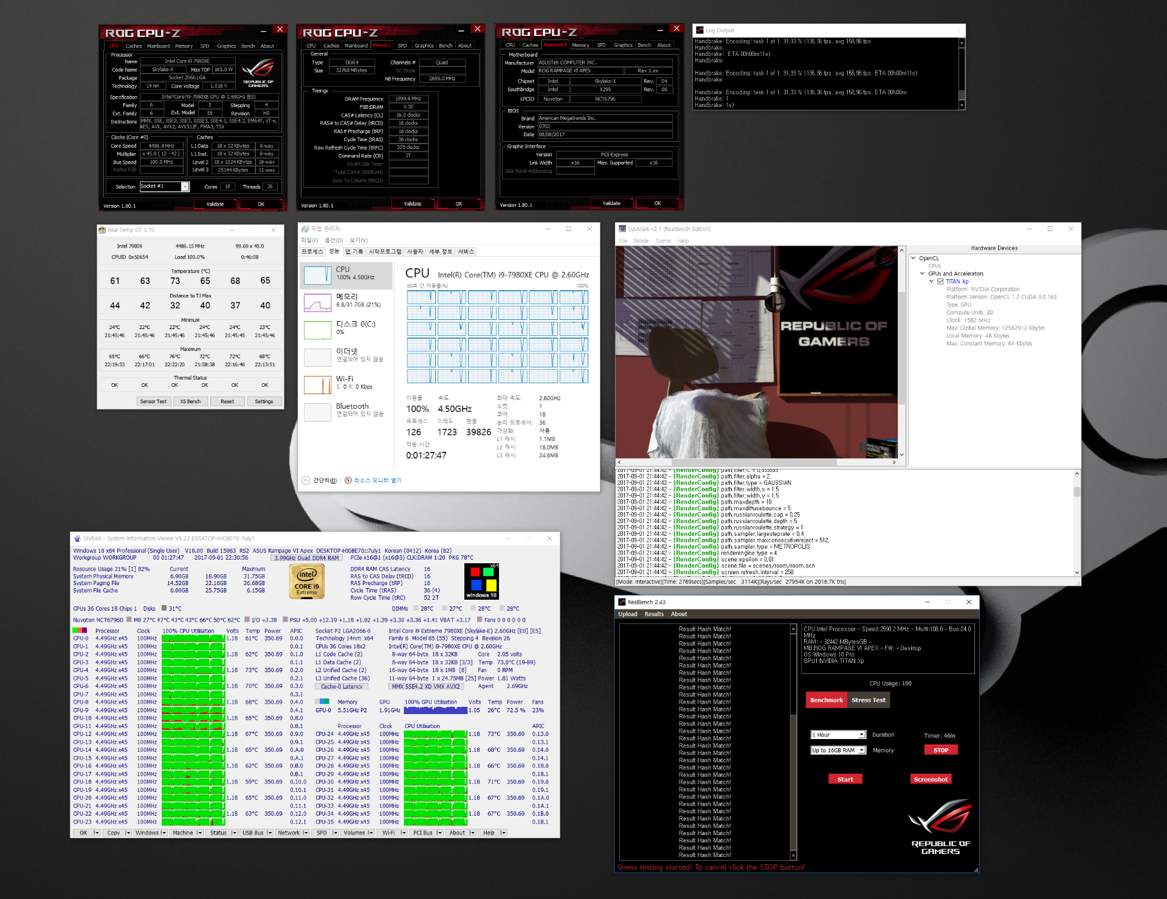Select the Wi-Fi graph thumbnail in Task Manager
This screenshot has width=1167, height=899.
pyautogui.click(x=317, y=384)
